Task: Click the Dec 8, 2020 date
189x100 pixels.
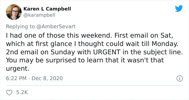Action: point(47,78)
